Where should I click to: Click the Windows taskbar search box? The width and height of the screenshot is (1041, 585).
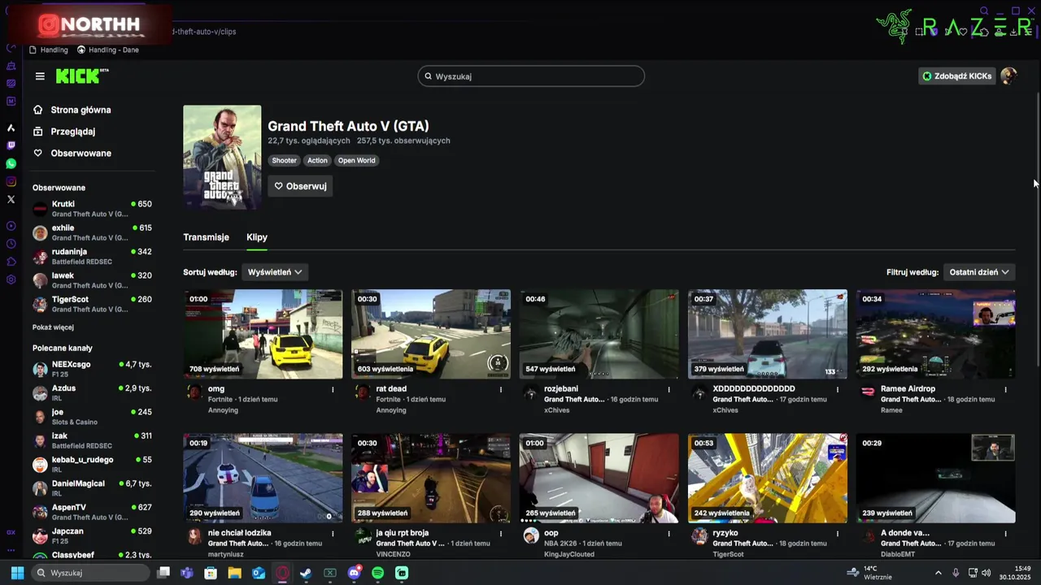tap(90, 573)
